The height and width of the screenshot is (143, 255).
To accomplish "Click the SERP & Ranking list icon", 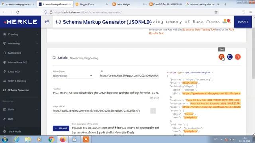I will 4,81.
